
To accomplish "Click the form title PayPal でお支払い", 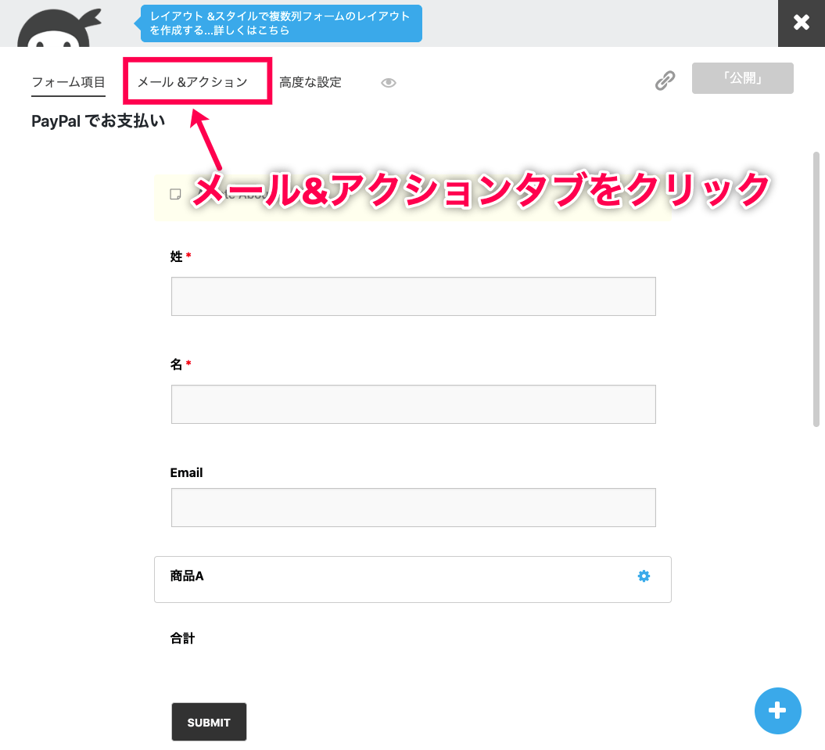I will [98, 121].
